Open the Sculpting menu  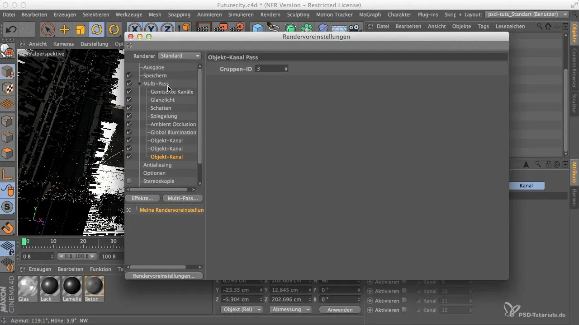(x=298, y=14)
